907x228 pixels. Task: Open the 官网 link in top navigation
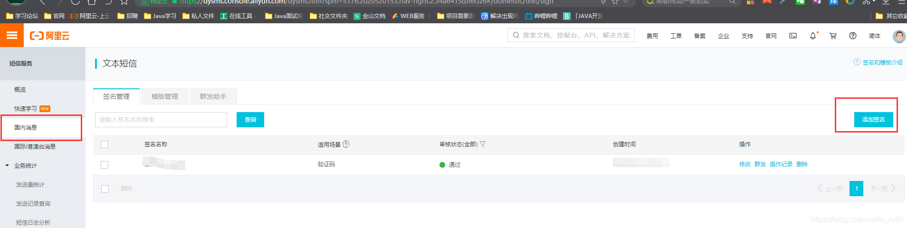771,36
